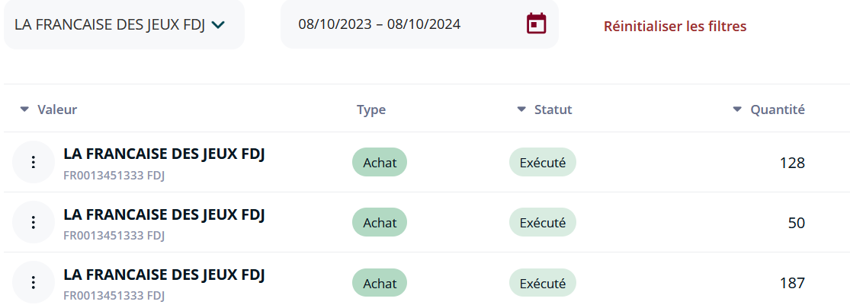The width and height of the screenshot is (850, 308).
Task: Click Achat badge on the first order
Action: point(380,162)
